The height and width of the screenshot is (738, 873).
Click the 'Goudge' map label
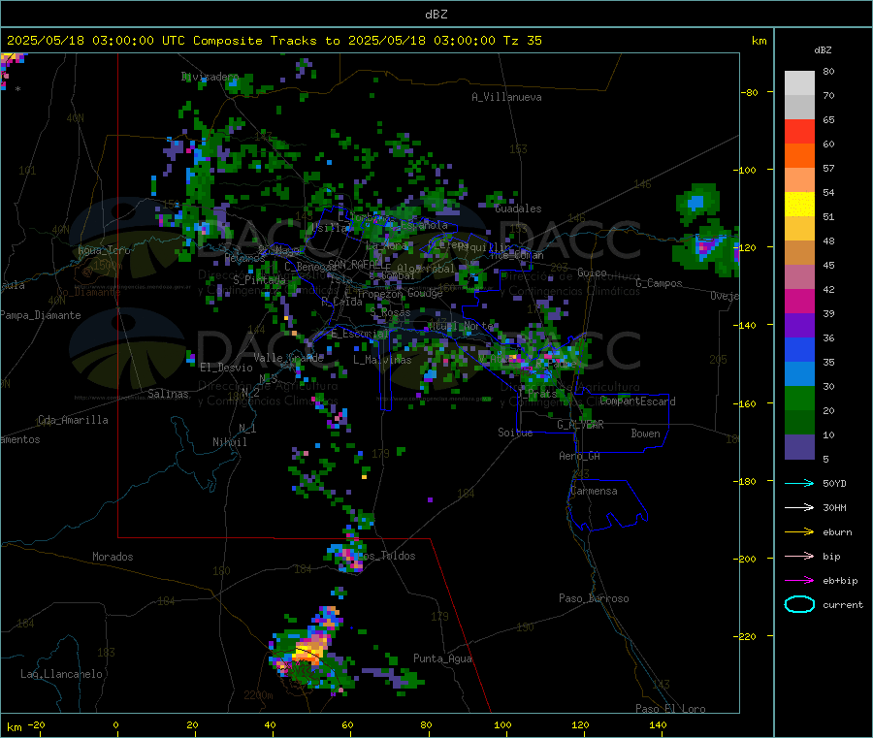point(425,293)
